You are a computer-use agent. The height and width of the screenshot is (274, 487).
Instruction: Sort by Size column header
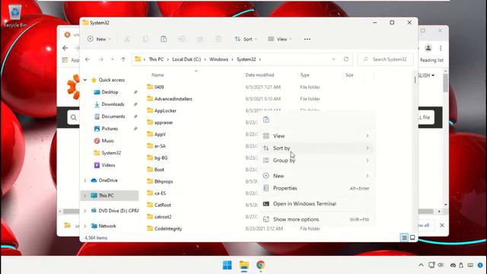point(349,75)
